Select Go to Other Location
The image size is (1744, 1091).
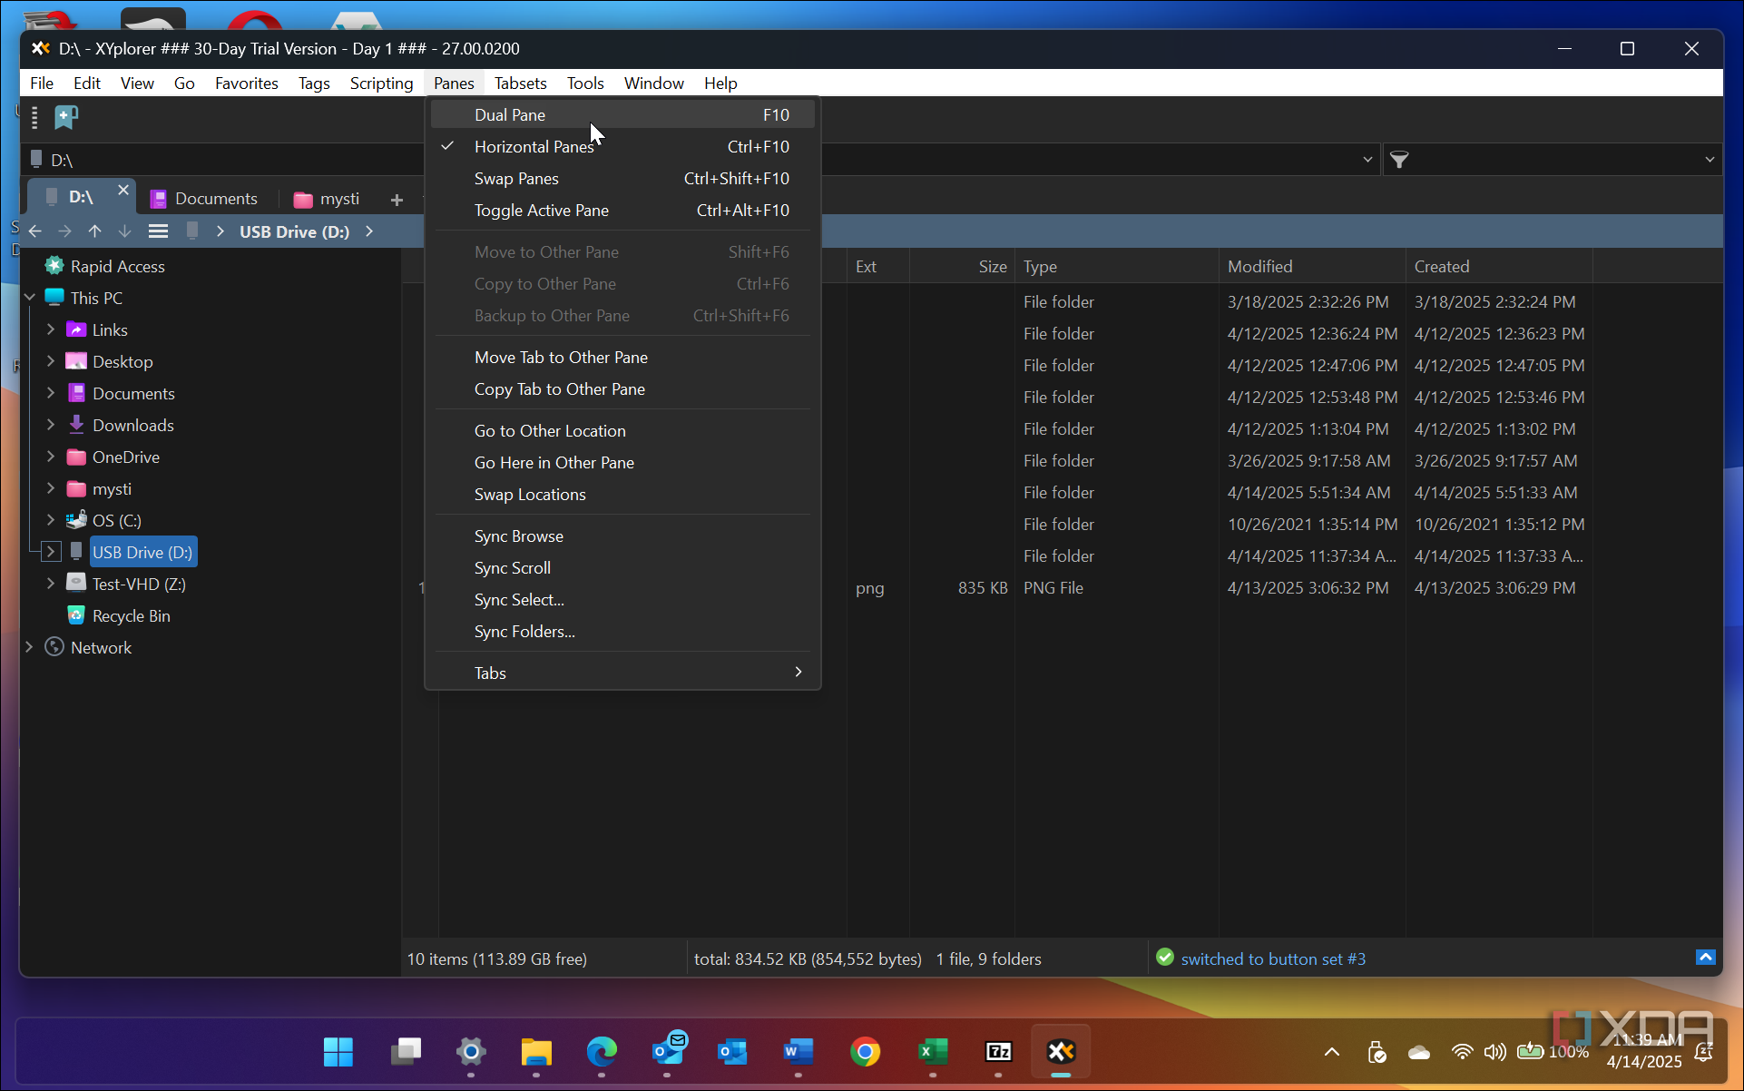(622, 430)
